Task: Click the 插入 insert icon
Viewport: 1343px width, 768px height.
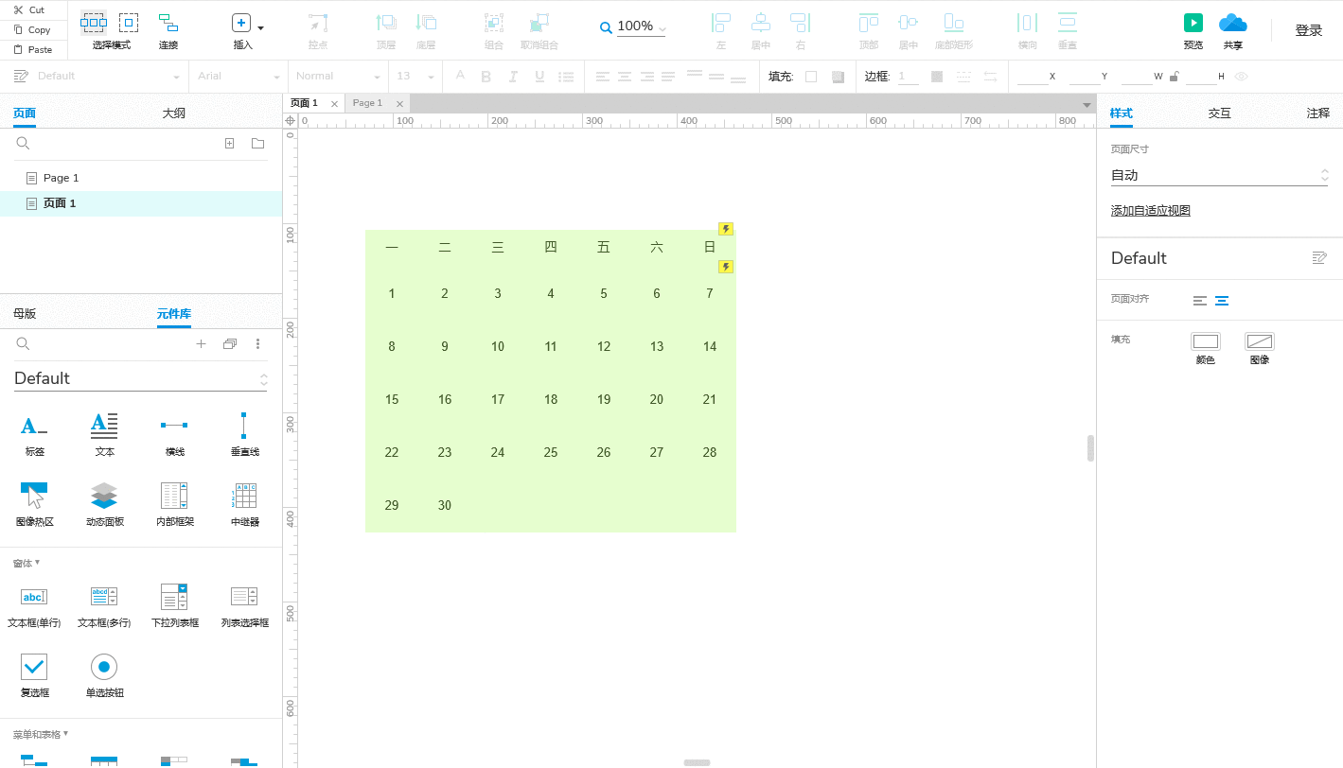Action: pyautogui.click(x=241, y=23)
